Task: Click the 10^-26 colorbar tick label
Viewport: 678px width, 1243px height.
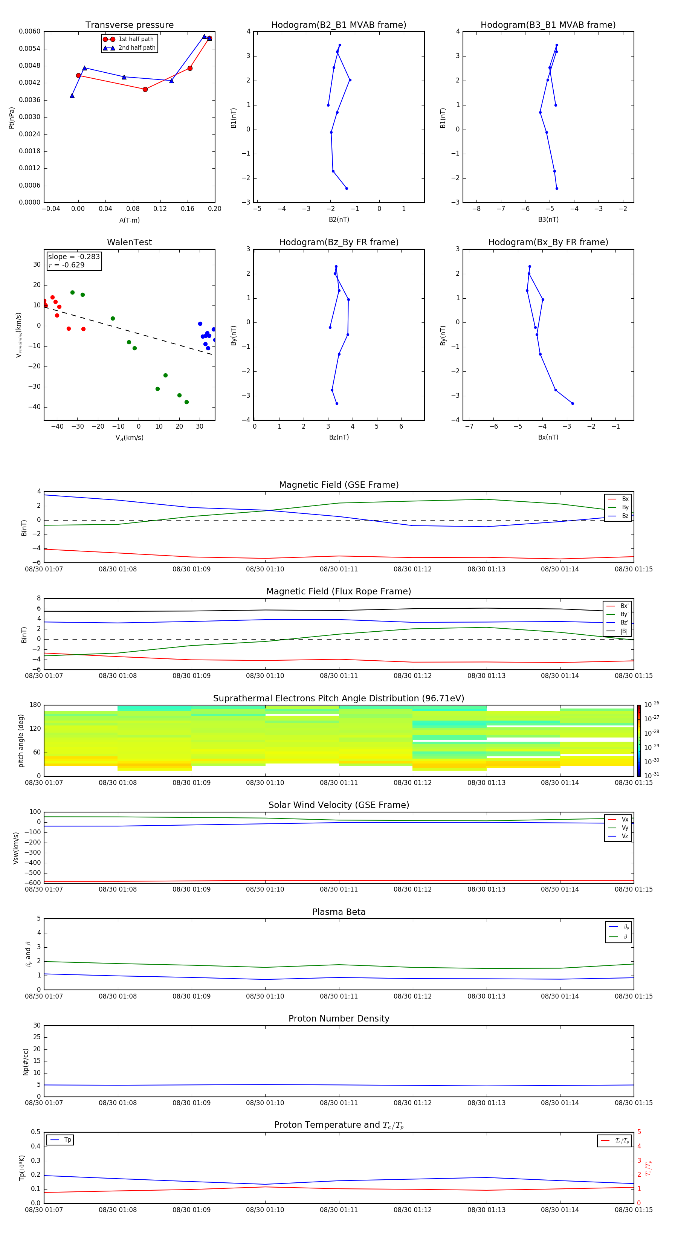Action: click(652, 704)
